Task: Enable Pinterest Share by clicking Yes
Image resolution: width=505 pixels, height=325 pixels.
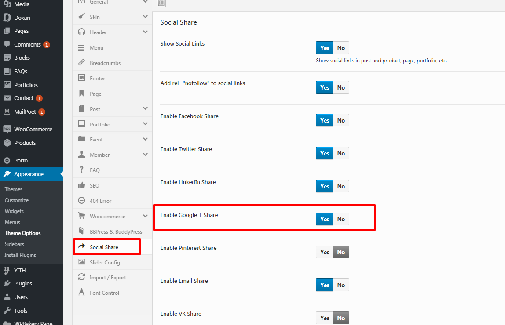Action: [x=325, y=253]
